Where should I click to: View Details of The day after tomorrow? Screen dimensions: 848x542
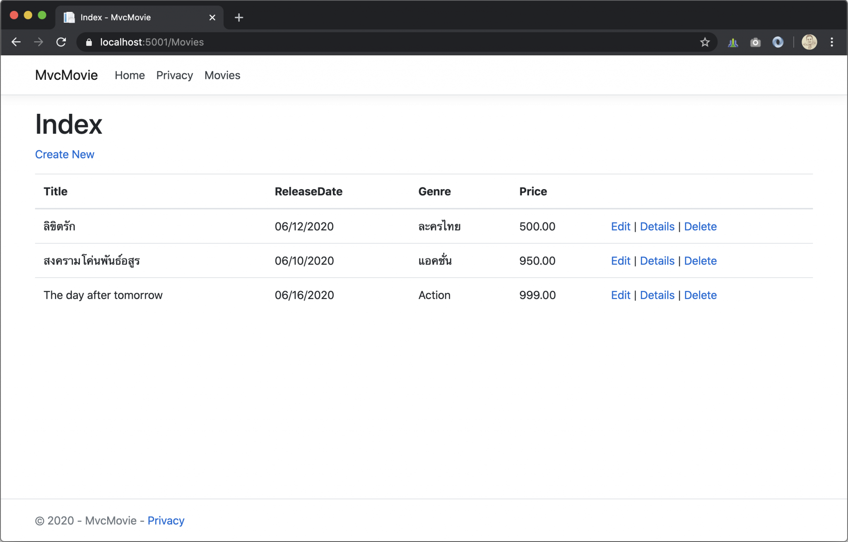657,295
